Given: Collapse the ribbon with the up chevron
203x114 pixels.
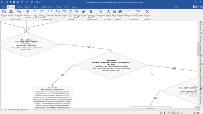Looking at the screenshot, I should [200, 7].
